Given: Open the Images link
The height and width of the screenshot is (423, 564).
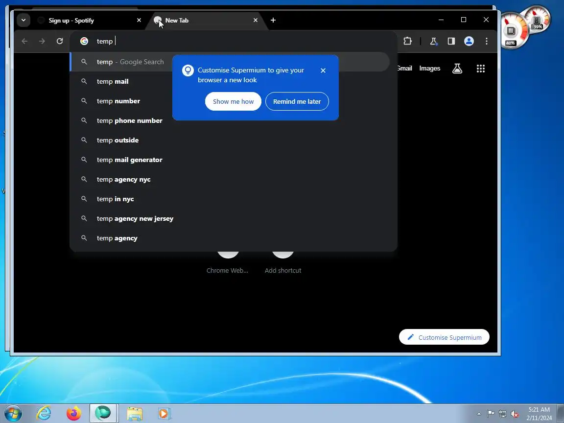Looking at the screenshot, I should point(429,69).
